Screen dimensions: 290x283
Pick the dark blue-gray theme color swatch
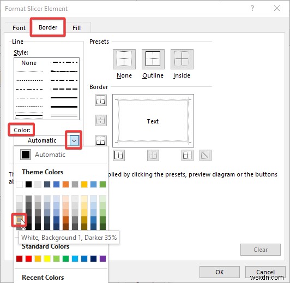coord(47,185)
